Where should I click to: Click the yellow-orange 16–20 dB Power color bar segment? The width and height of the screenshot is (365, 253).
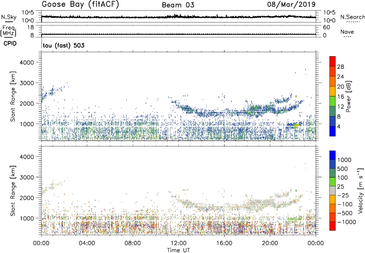(x=333, y=91)
